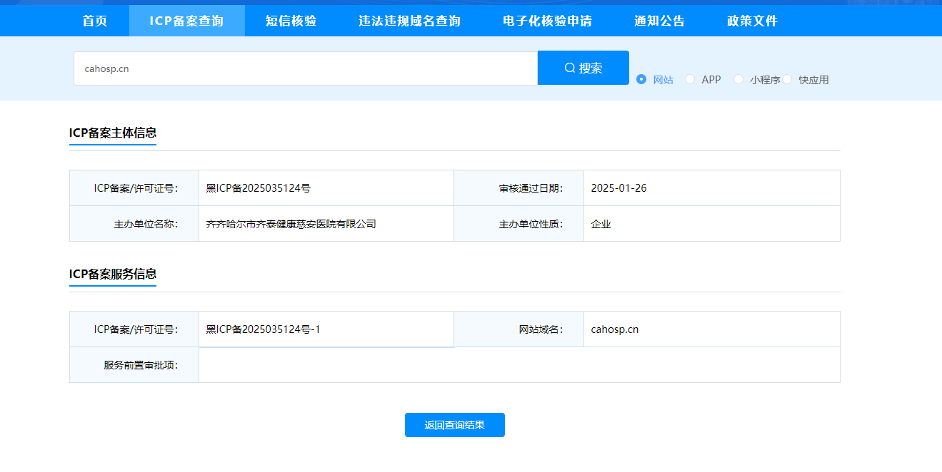Select the ICP备案查询 tab
This screenshot has width=942, height=472.
187,21
